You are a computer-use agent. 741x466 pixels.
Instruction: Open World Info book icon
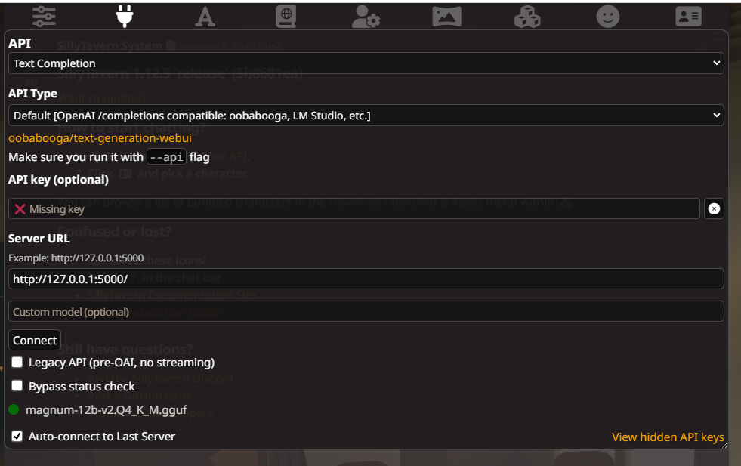point(286,17)
